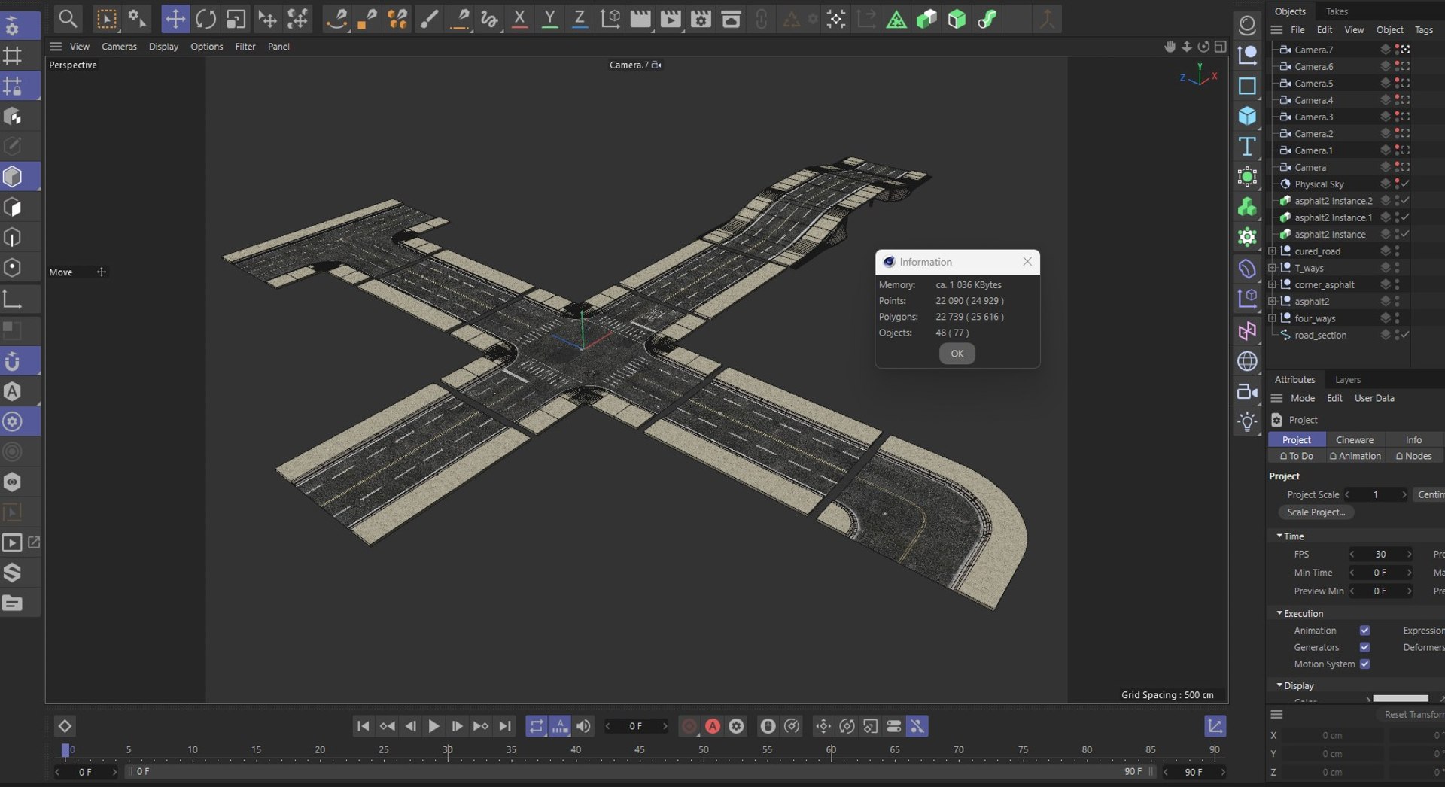Switch to the Layers tab
Screen dimensions: 1445x787
click(1347, 380)
